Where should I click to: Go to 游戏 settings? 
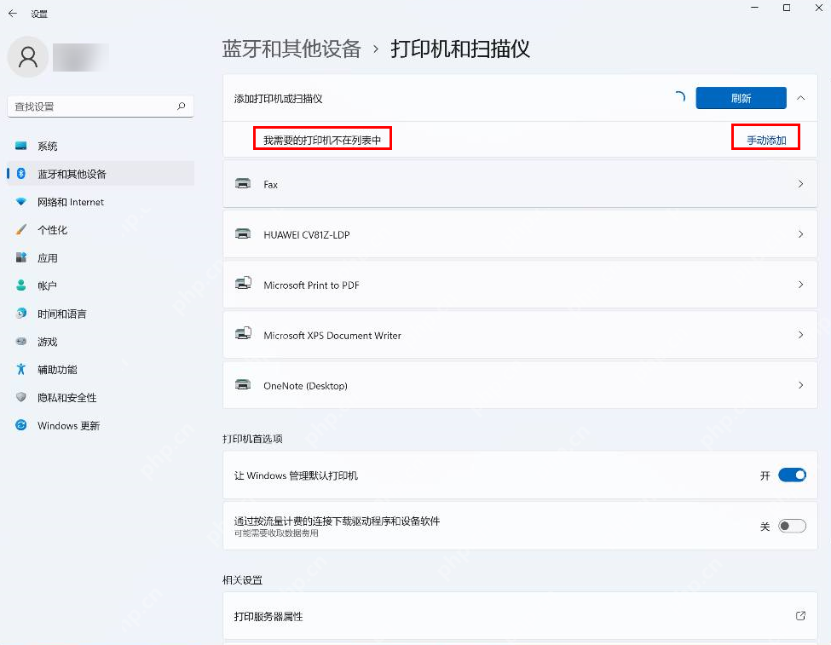point(101,342)
